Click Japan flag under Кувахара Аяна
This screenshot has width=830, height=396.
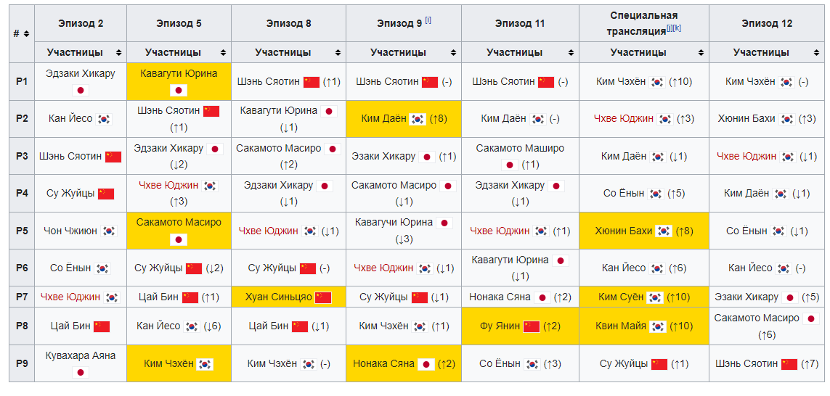tap(80, 372)
